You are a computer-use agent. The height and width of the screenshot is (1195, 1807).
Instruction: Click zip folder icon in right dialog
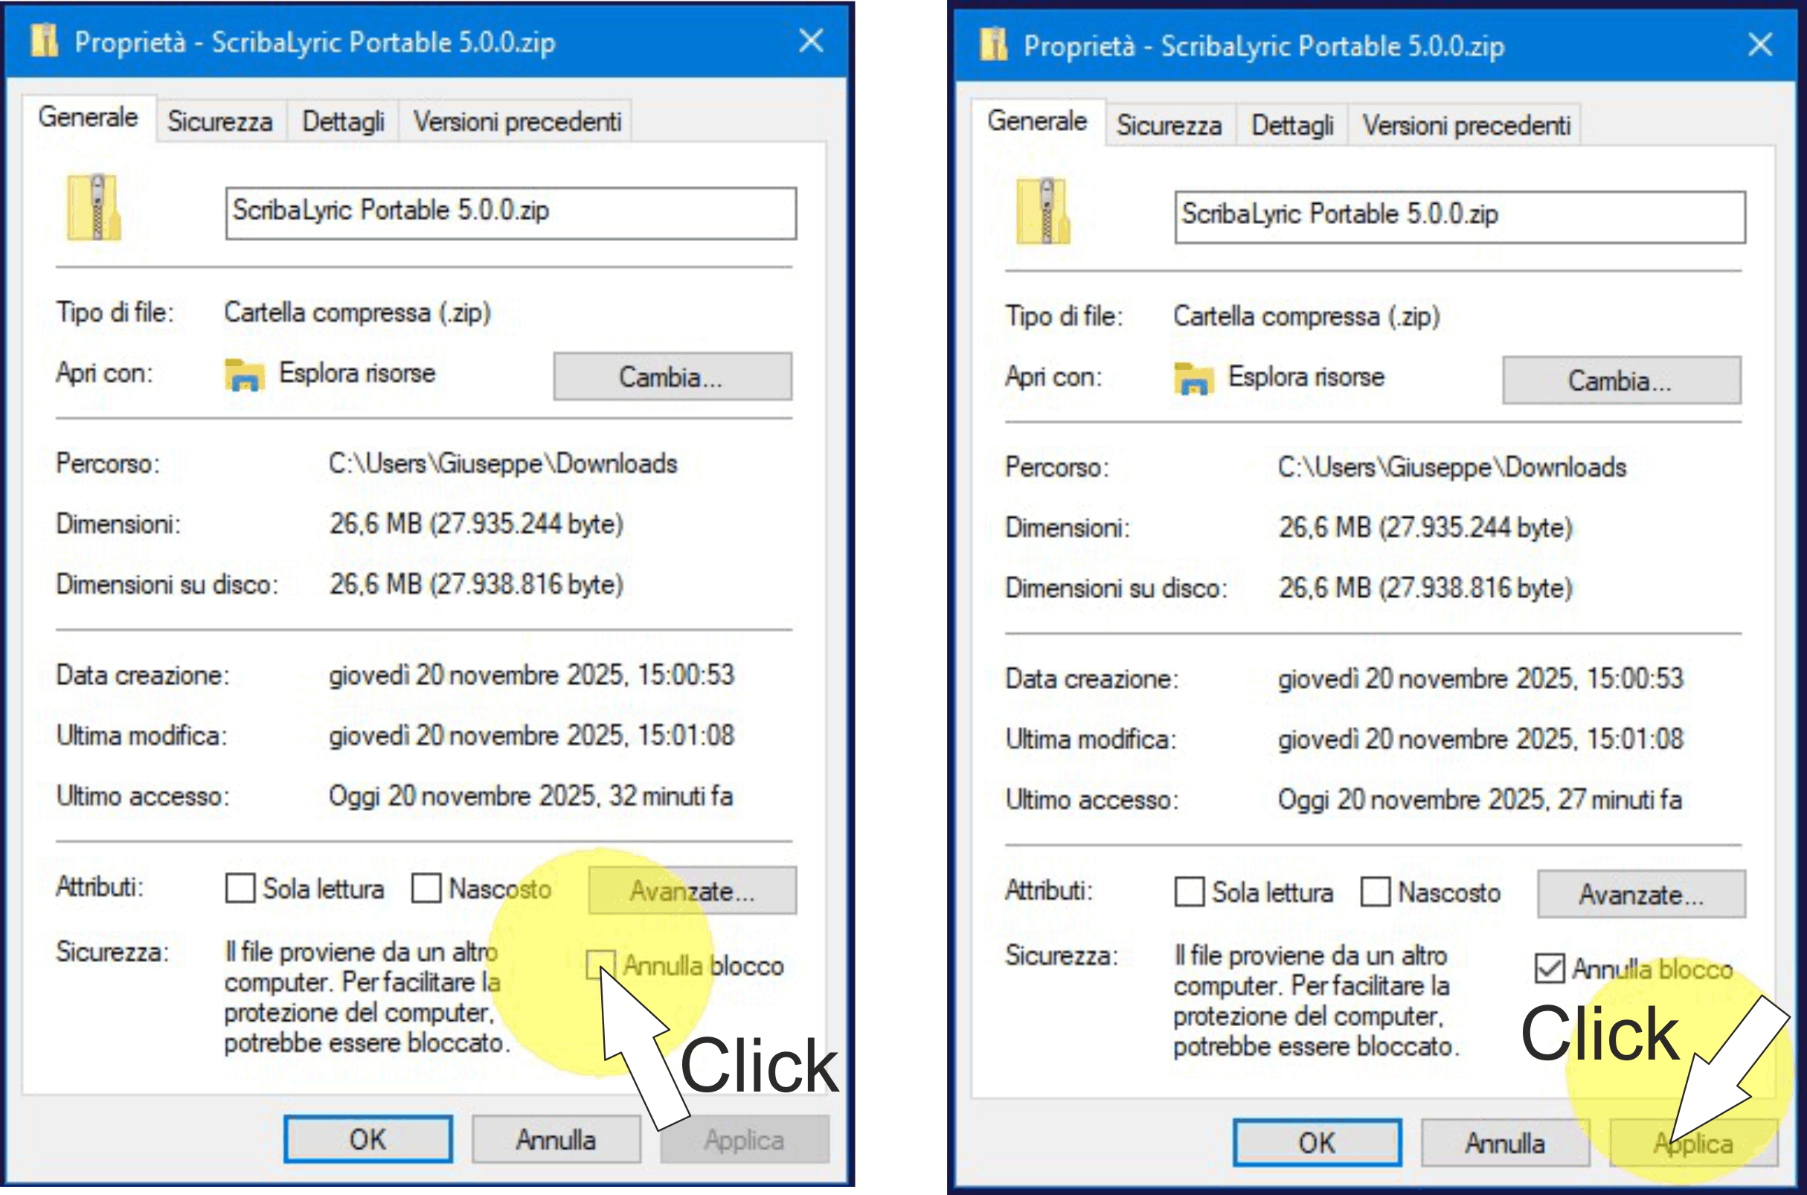pos(1043,212)
